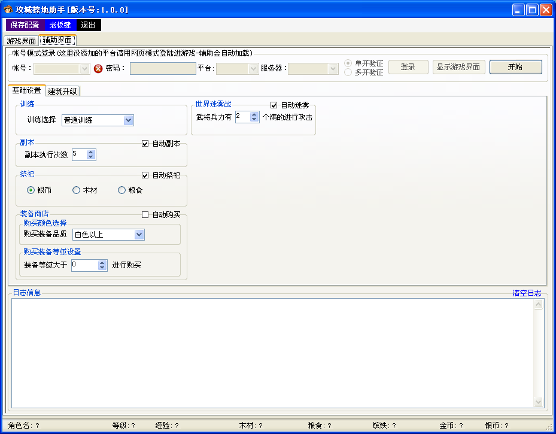Viewport: 556px width, 434px height.
Task: Click inside the 密码 input field
Action: tap(163, 68)
